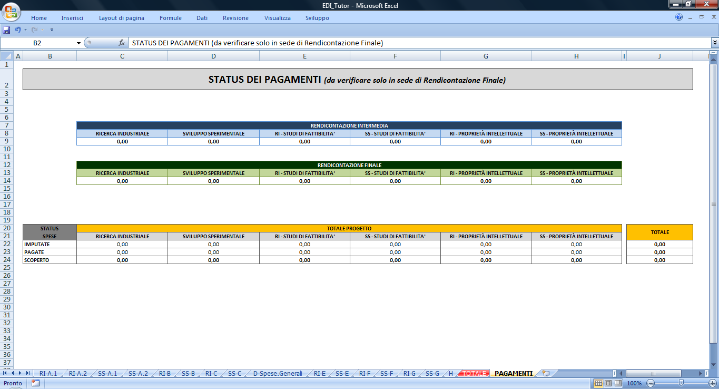Select the IMPUTATE row label cell
The image size is (719, 389).
50,244
